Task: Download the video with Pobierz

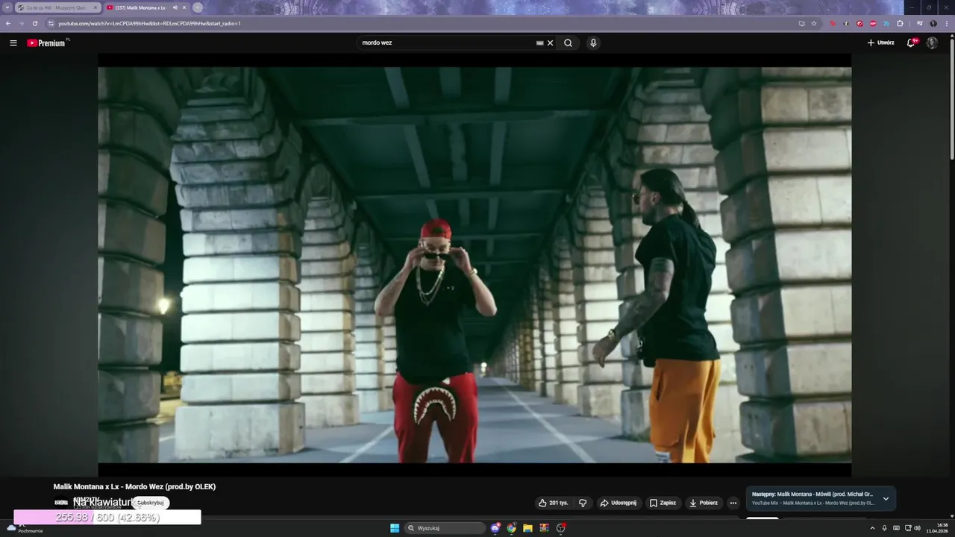Action: (704, 503)
